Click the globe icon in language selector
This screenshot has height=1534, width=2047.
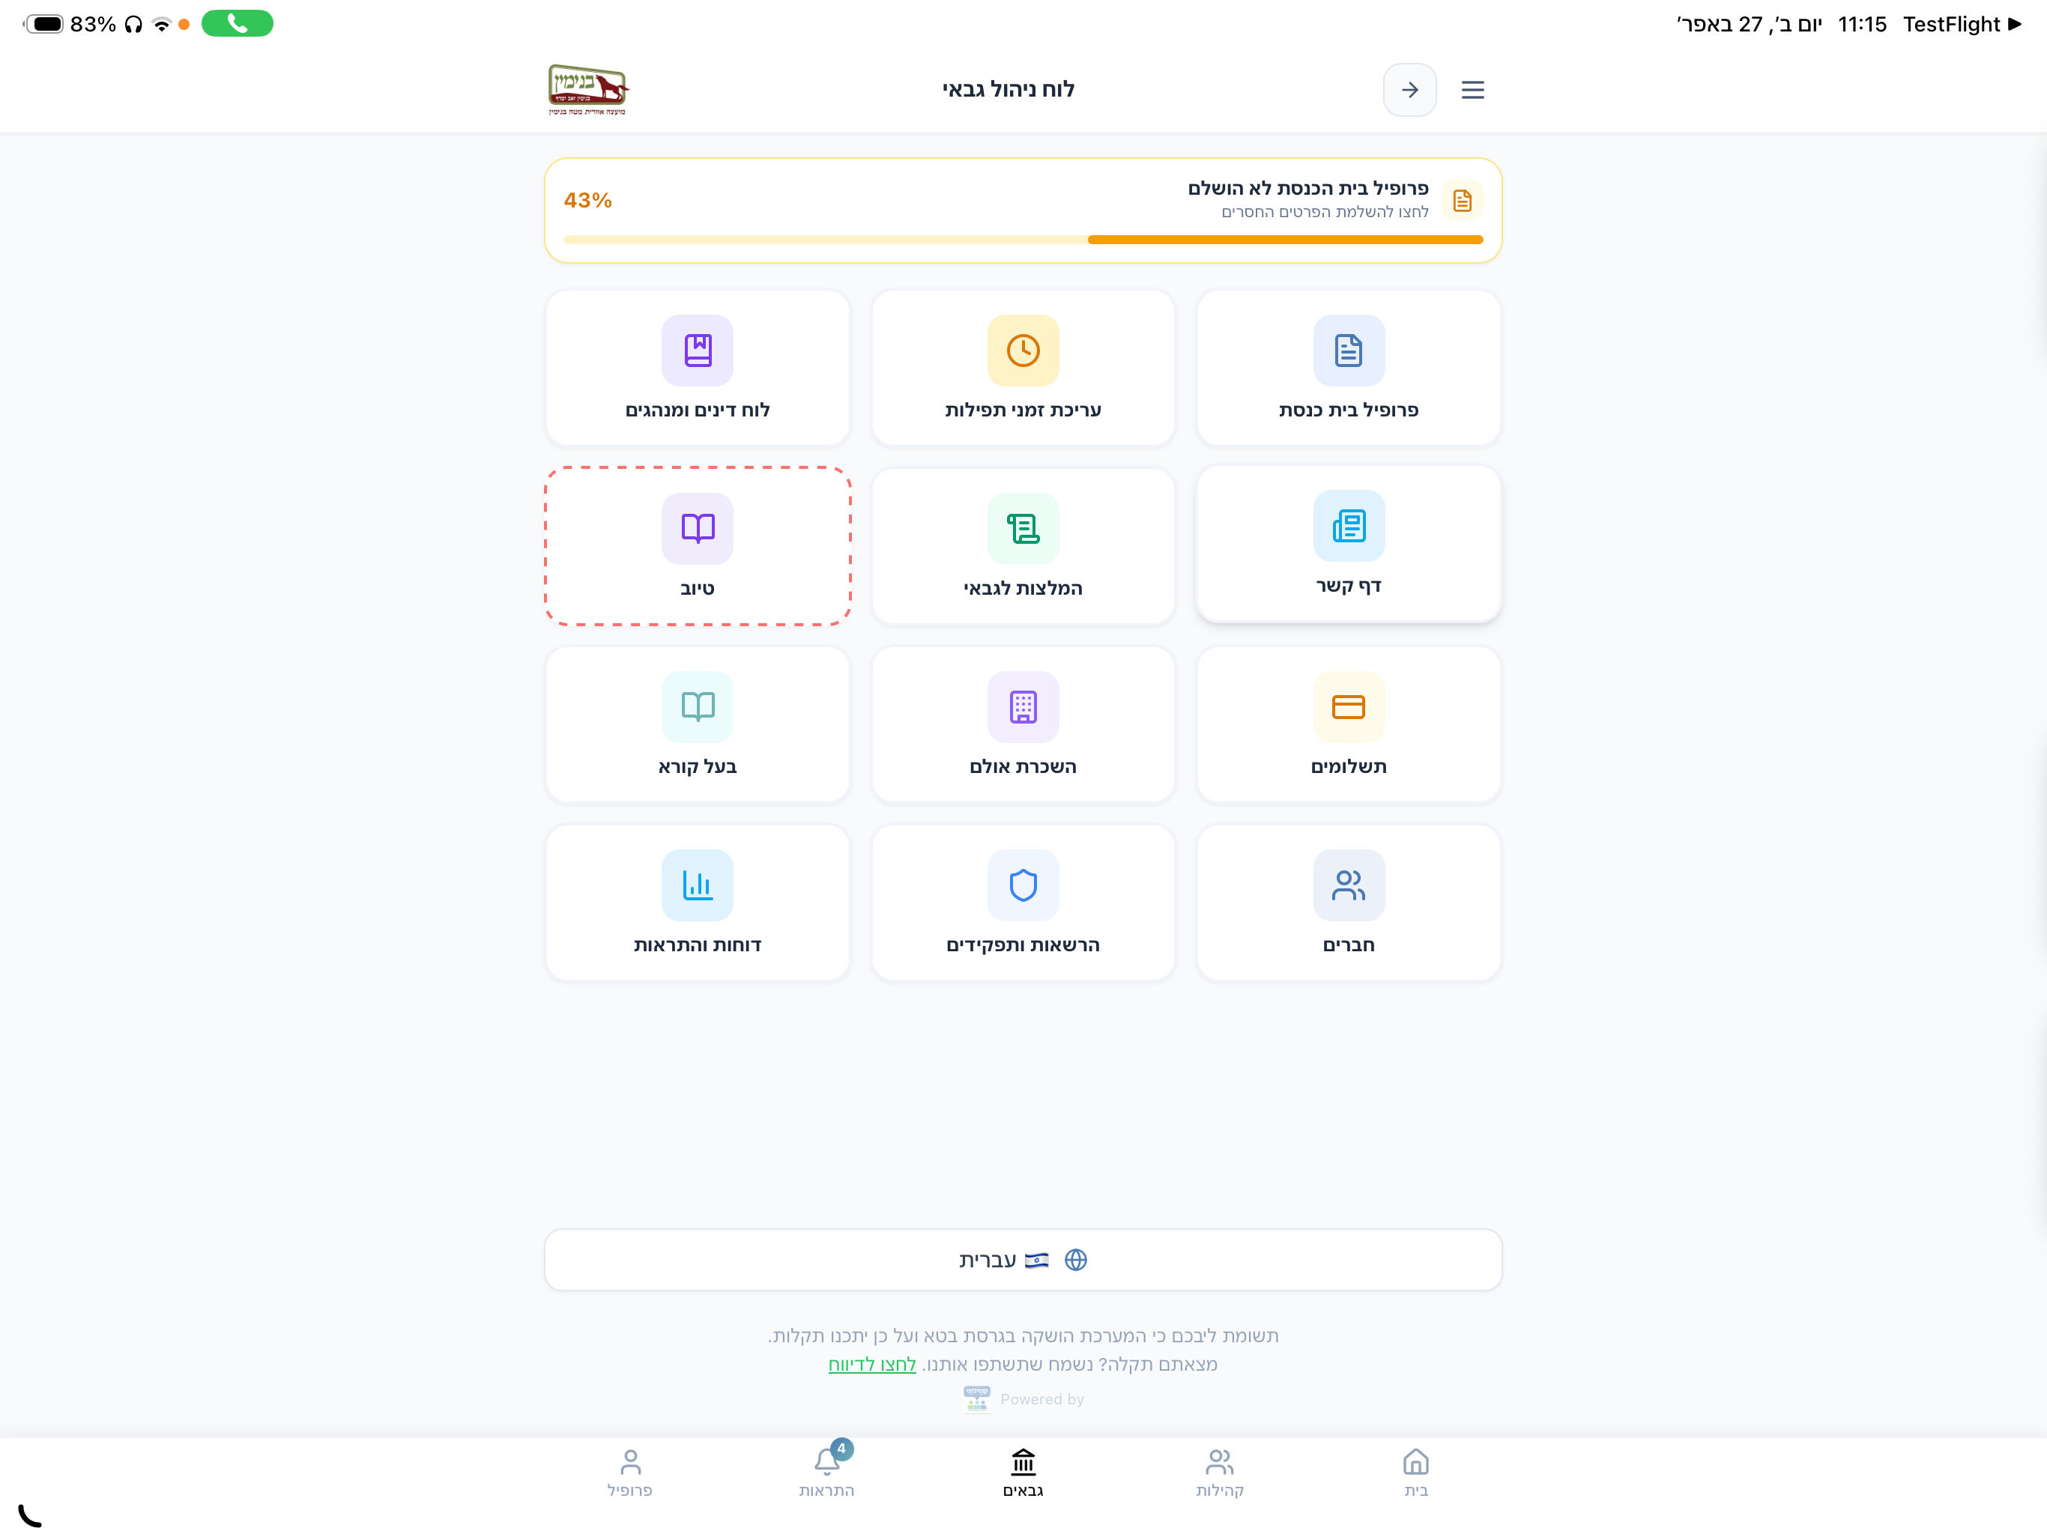(1075, 1260)
